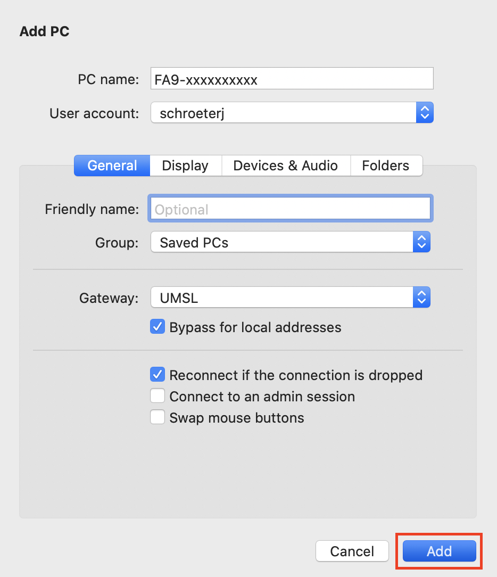Open the Gateway dropdown showing UMSL

pyautogui.click(x=421, y=298)
